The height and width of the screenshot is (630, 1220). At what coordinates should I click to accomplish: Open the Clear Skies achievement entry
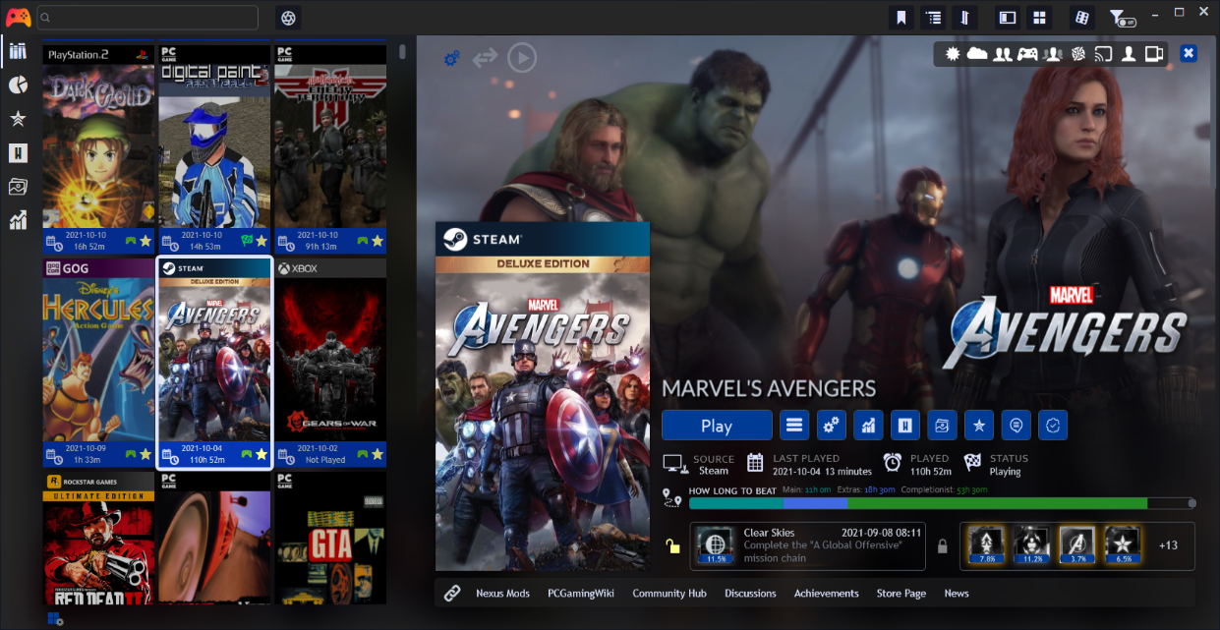coord(808,546)
